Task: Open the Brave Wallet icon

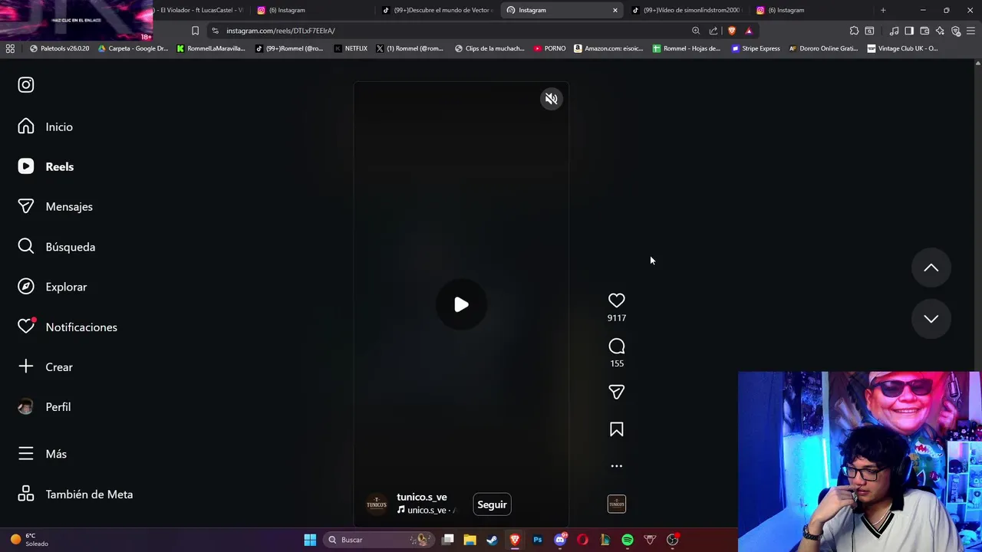Action: click(x=924, y=31)
